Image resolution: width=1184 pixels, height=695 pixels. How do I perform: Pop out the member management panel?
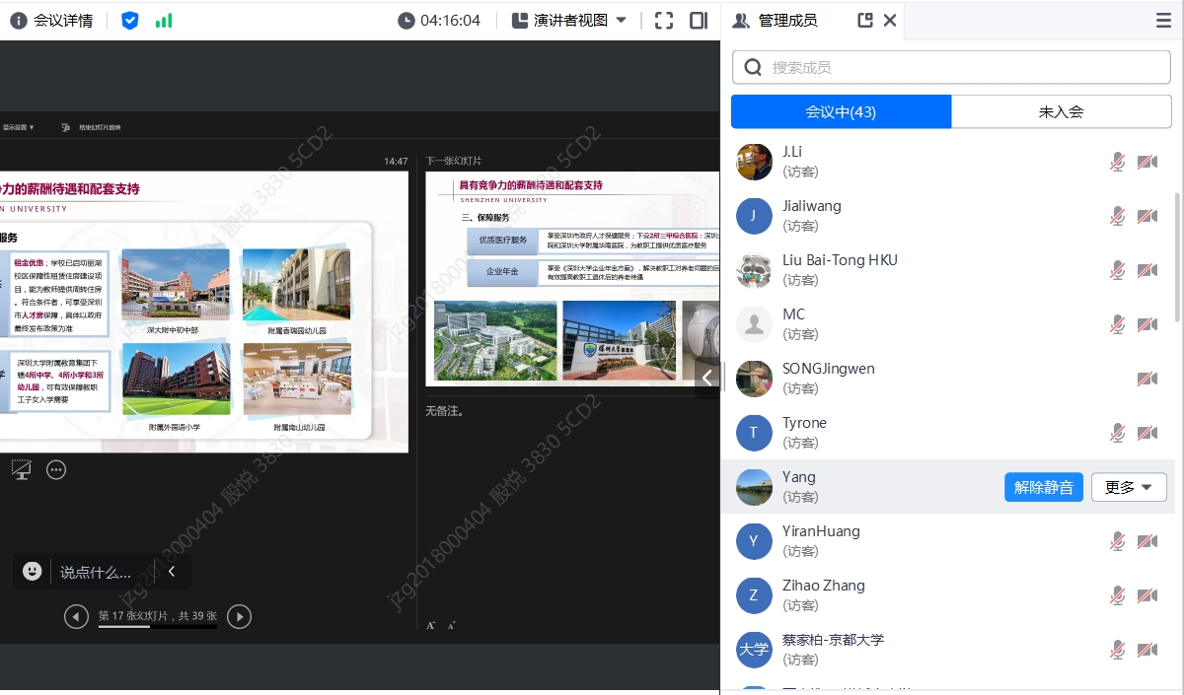pos(865,20)
